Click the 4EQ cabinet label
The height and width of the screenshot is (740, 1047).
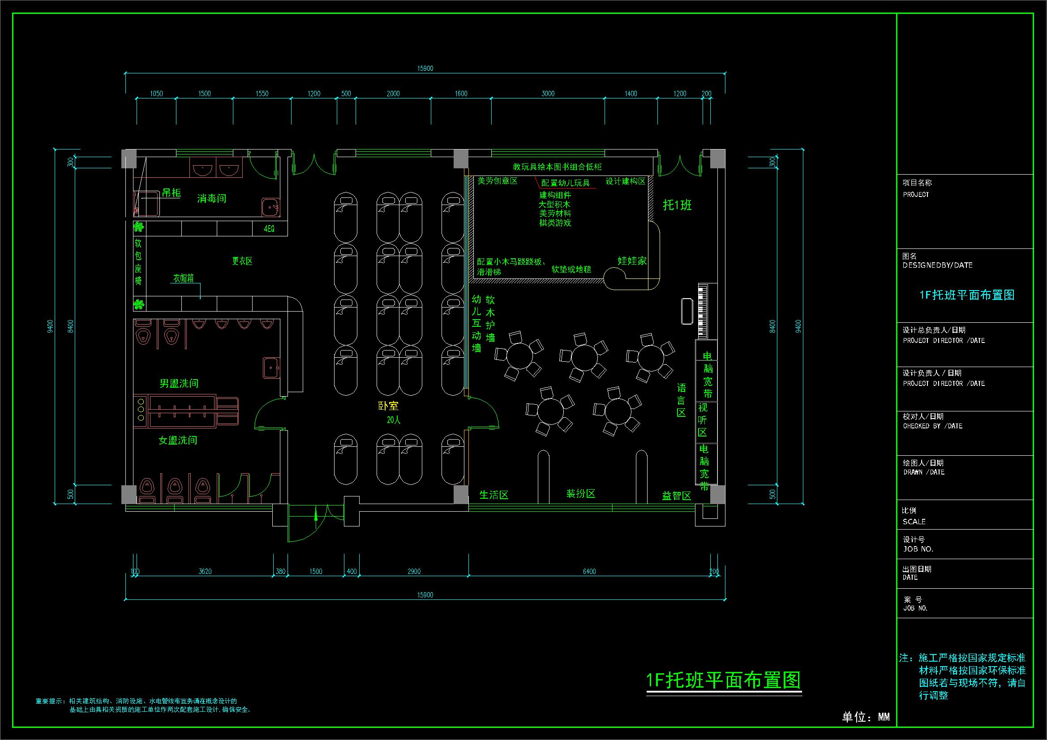269,229
